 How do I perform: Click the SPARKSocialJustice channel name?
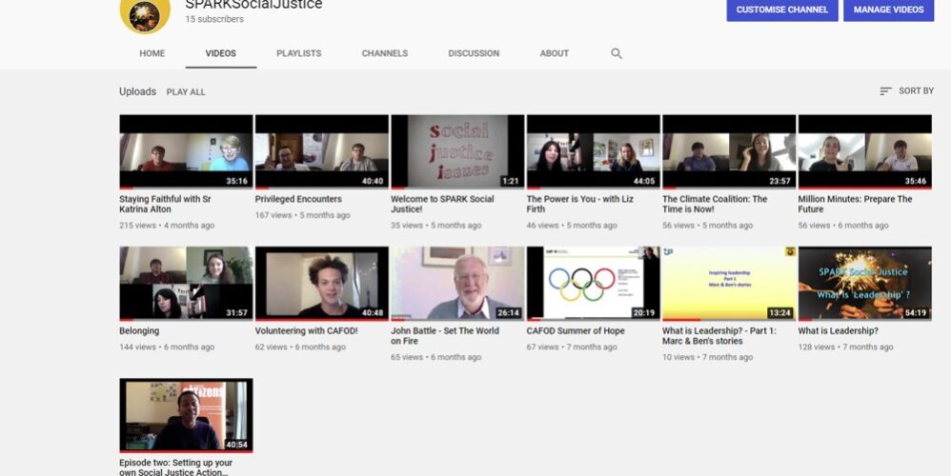tap(253, 5)
